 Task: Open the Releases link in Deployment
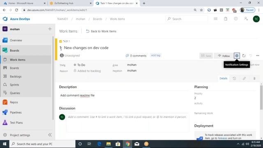tap(222, 138)
